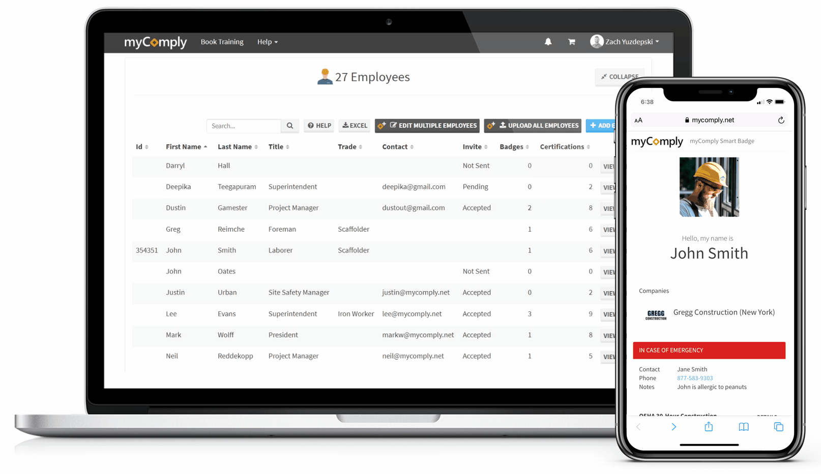
Task: Tap the myComply Smart Badge label
Action: pyautogui.click(x=722, y=141)
